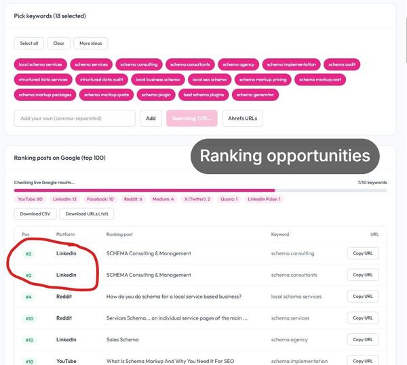407x365 pixels.
Task: Copy URL for the schema services row
Action: (363, 318)
